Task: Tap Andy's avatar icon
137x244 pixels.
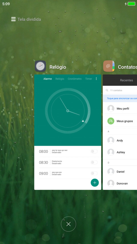Action: tap(111, 140)
